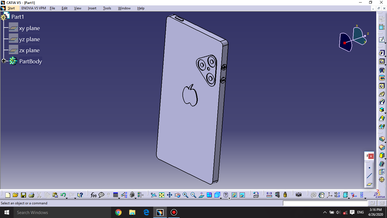Select the Rotate view tool
This screenshot has height=218, width=387.
pos(178,195)
